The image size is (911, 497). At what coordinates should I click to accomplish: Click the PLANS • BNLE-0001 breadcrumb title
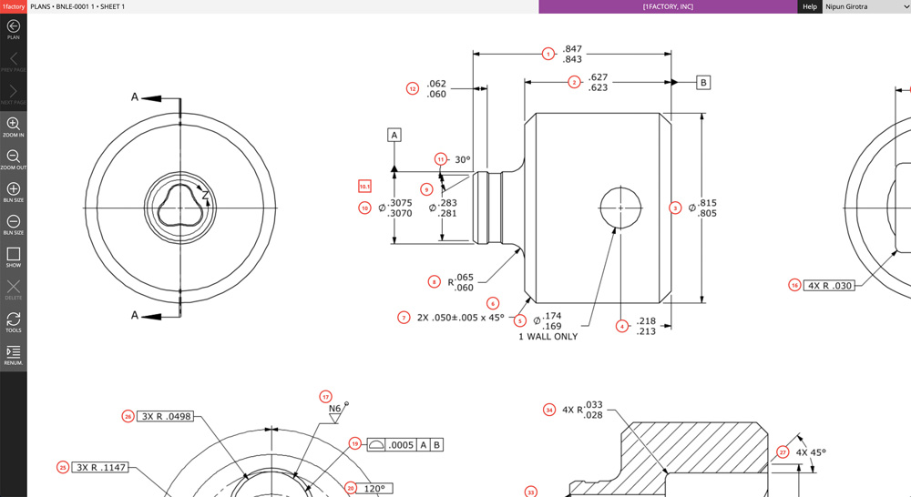77,6
